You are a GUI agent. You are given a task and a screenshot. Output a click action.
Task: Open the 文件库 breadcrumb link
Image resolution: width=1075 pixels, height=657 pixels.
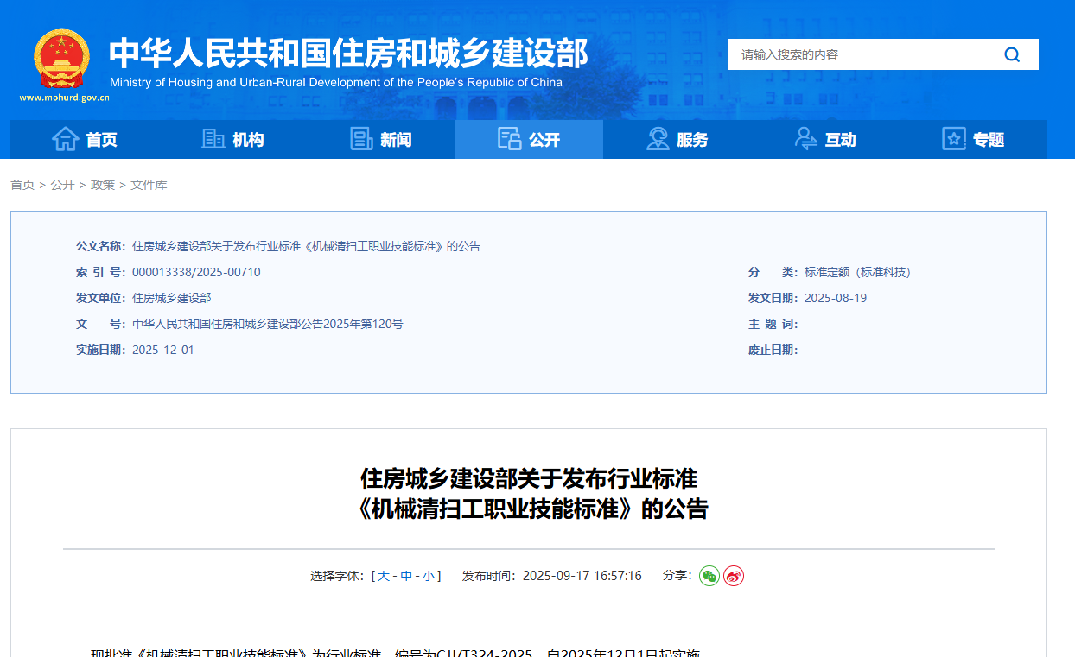pyautogui.click(x=148, y=184)
